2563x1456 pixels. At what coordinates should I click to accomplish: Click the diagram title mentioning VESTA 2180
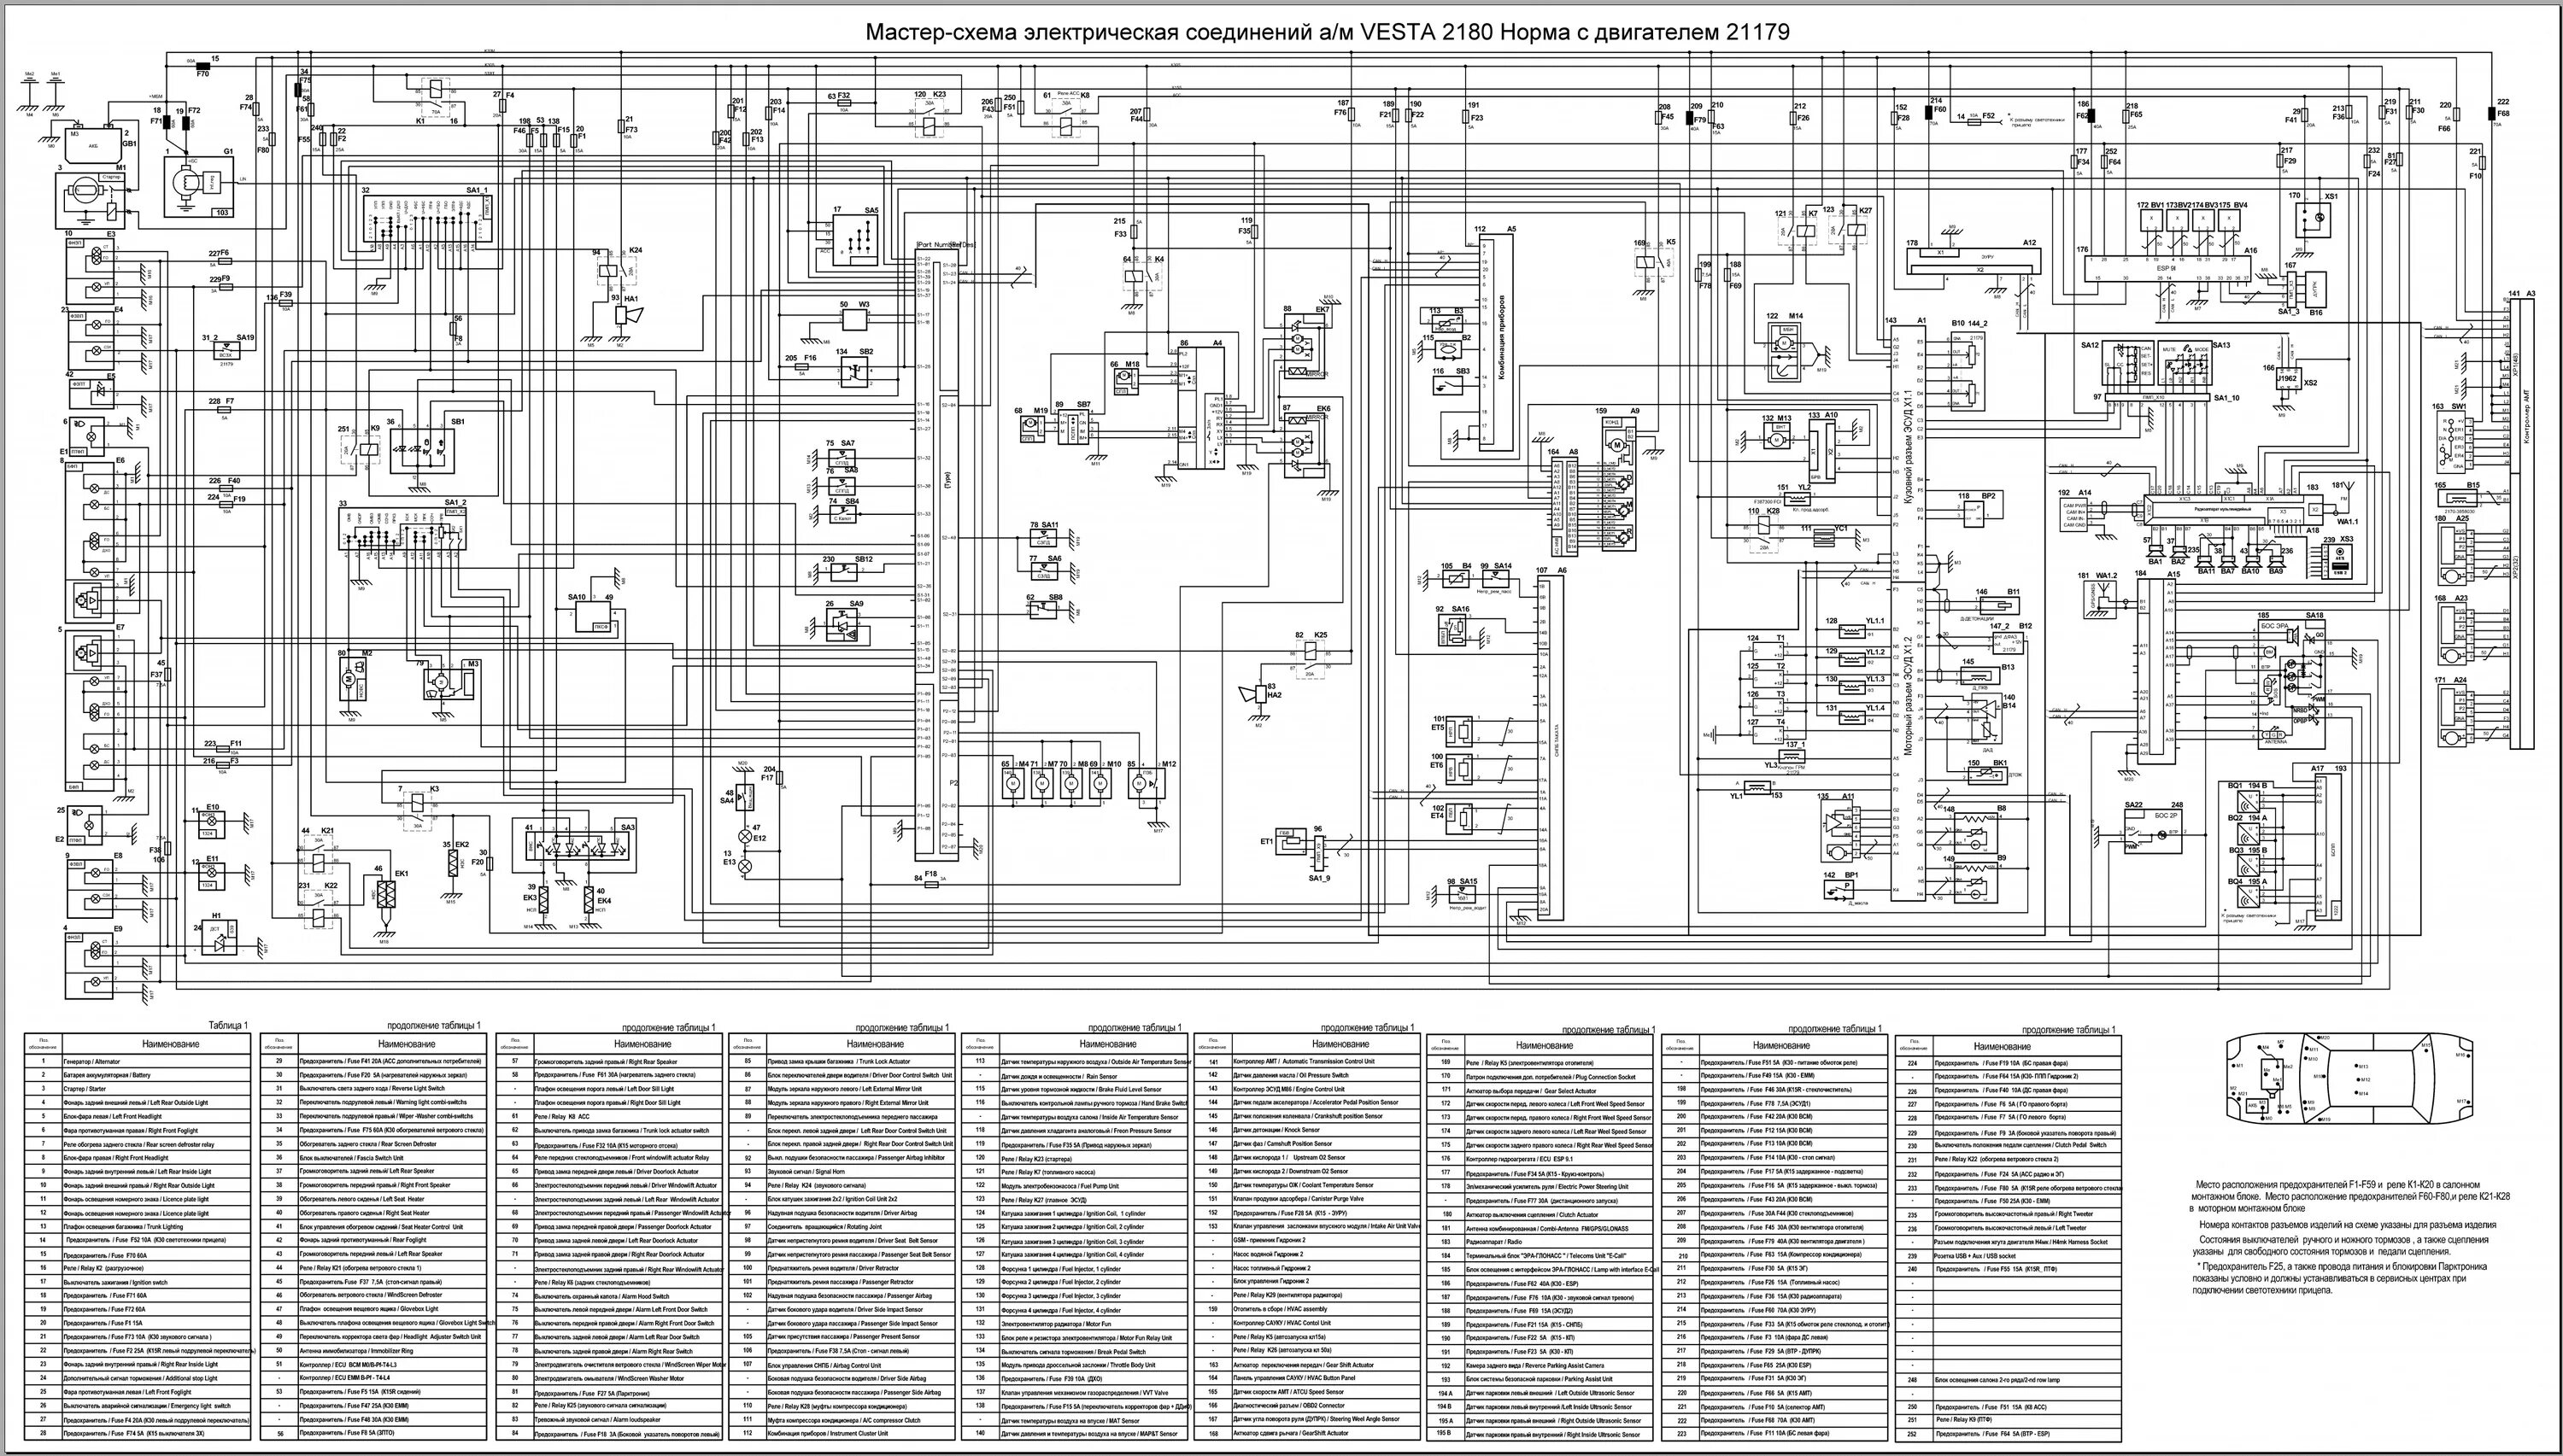tap(1327, 32)
